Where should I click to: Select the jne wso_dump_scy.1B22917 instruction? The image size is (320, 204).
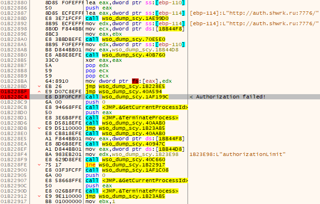pyautogui.click(x=121, y=164)
